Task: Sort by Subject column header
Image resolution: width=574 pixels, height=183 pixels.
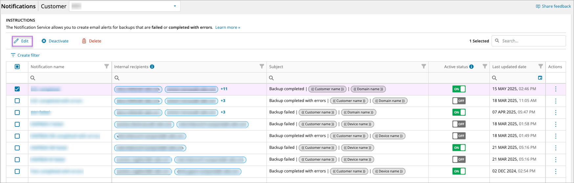Action: pos(276,67)
